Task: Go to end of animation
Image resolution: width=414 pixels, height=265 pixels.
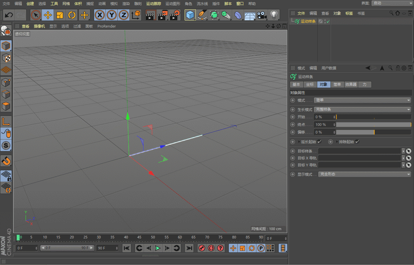Action: (x=189, y=248)
